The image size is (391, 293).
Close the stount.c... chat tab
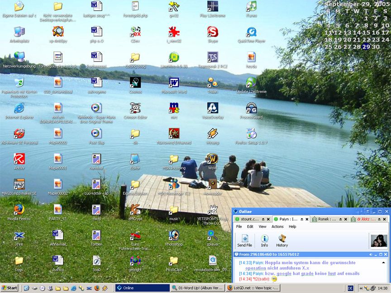coord(268,219)
